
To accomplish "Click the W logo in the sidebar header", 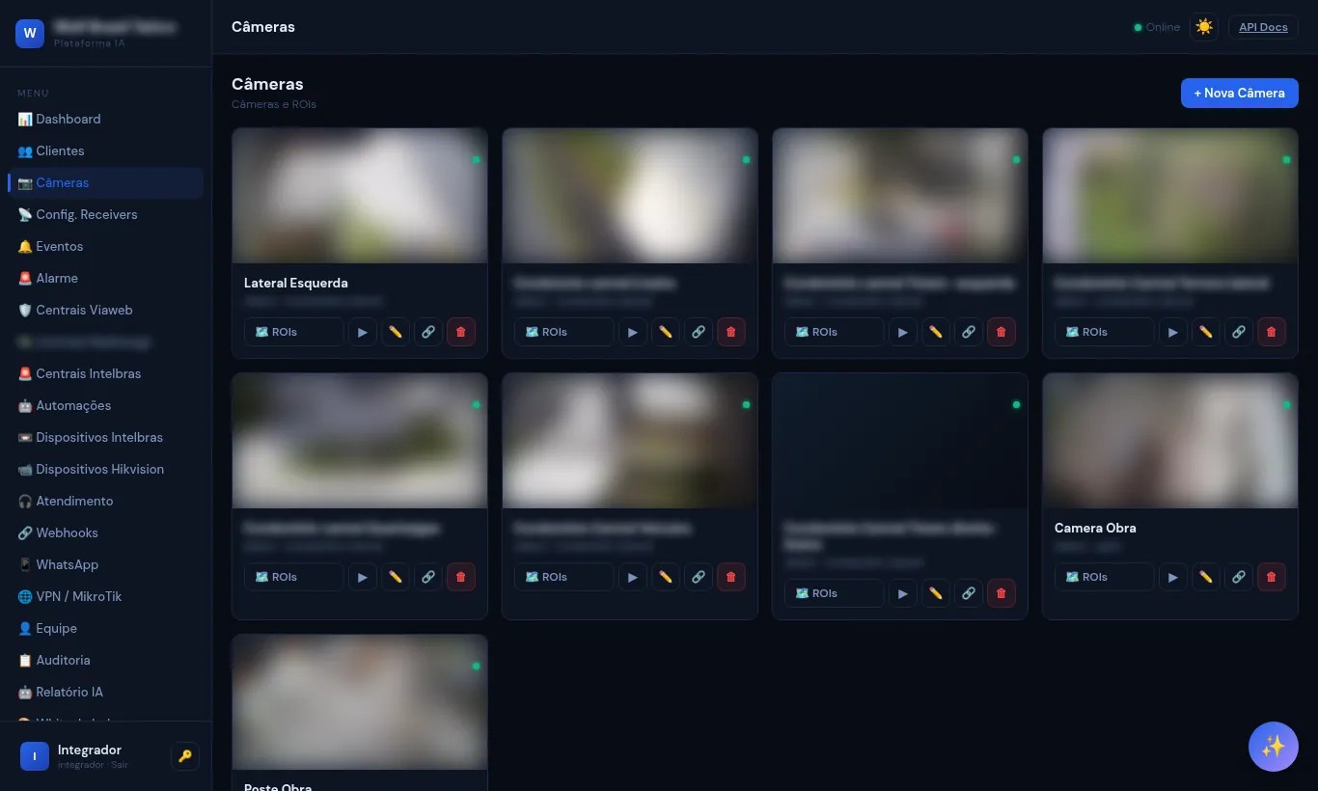I will pos(30,34).
